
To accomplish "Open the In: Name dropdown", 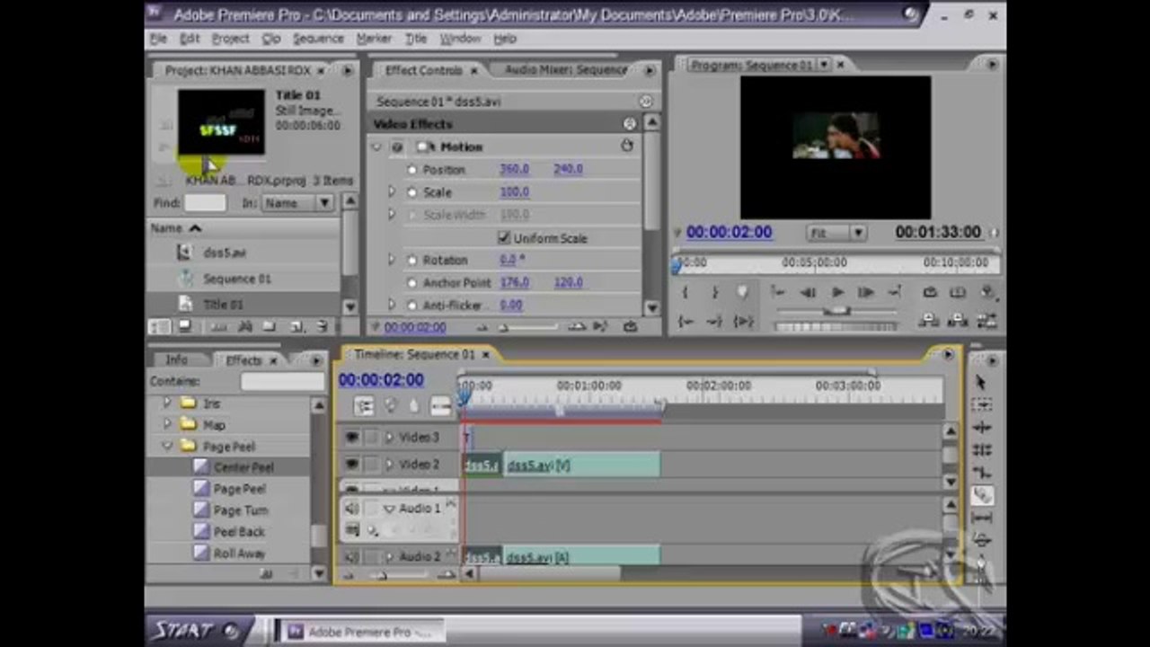I will (298, 203).
